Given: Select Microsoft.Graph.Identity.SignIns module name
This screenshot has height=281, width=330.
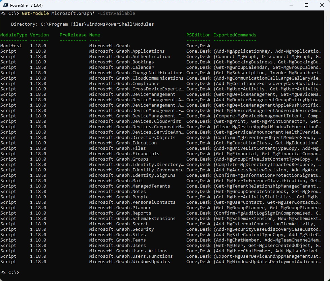Looking at the screenshot, I should tap(132, 175).
